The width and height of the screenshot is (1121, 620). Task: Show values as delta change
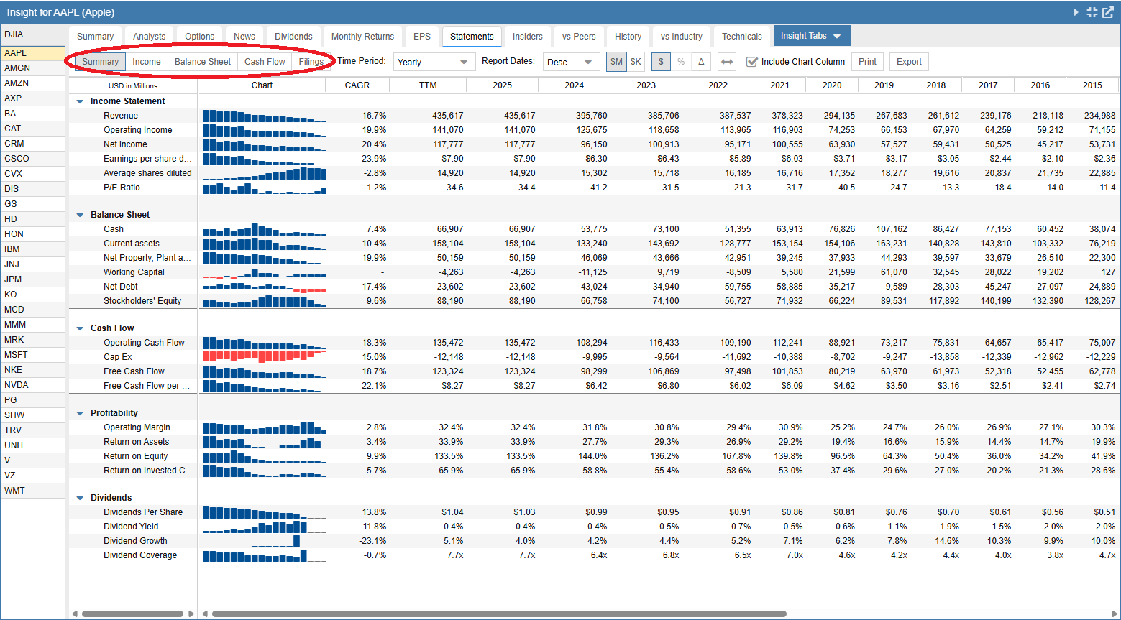pos(701,62)
